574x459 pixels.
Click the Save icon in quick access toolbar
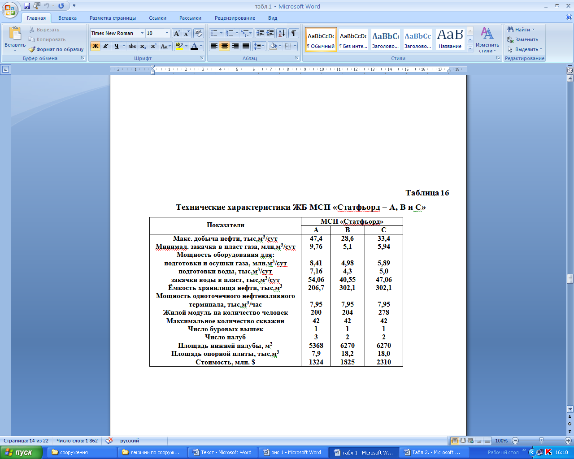pyautogui.click(x=27, y=6)
